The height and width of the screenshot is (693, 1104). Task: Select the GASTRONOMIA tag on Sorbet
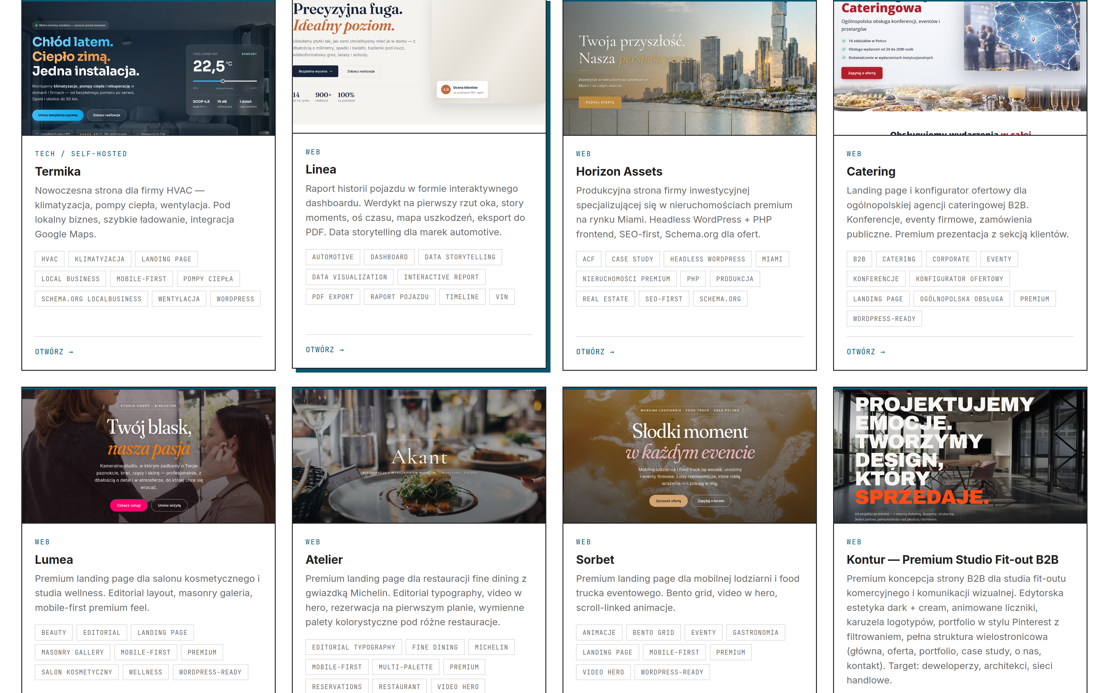click(x=756, y=632)
